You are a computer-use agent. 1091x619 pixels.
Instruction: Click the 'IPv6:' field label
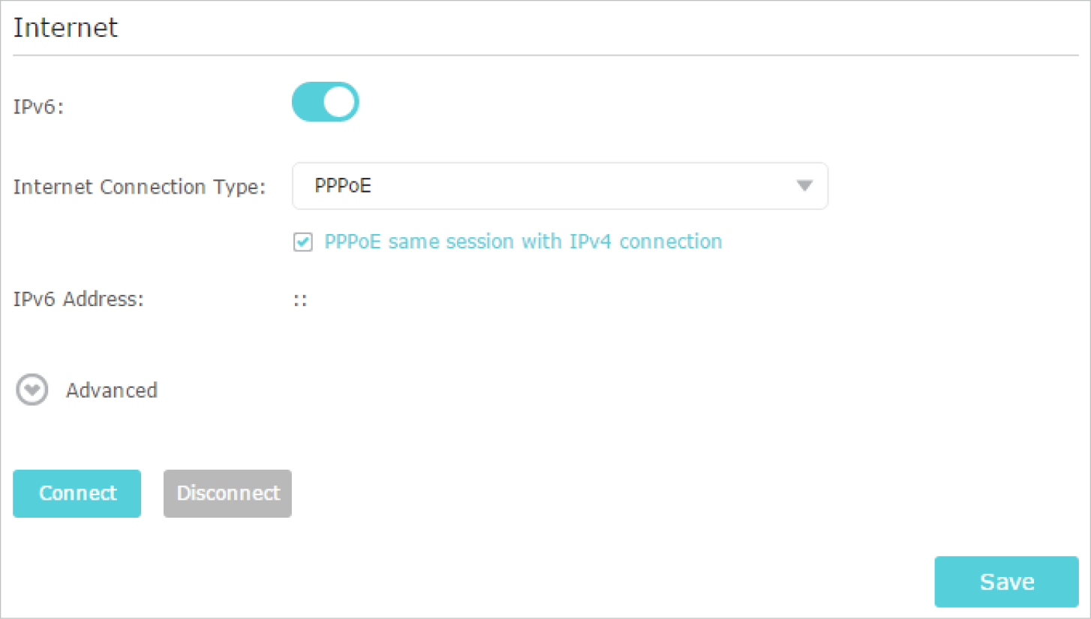pyautogui.click(x=39, y=107)
